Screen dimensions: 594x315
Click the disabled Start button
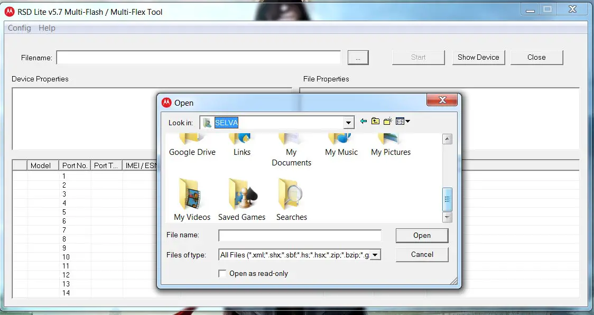(x=418, y=57)
